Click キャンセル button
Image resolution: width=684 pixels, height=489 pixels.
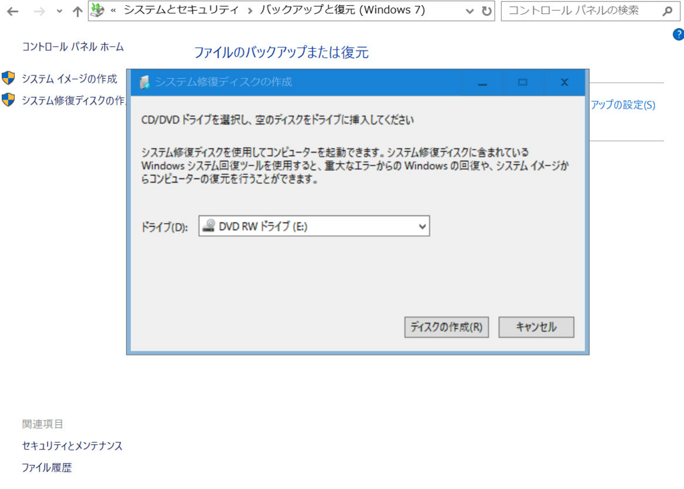tap(536, 327)
